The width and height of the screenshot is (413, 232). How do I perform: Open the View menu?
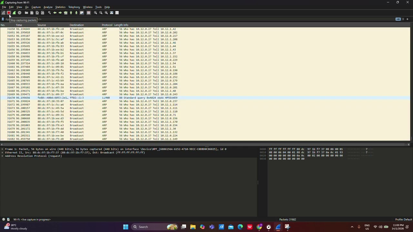19,7
